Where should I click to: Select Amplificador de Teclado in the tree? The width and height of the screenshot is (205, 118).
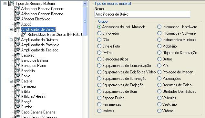pyautogui.click(x=40, y=50)
